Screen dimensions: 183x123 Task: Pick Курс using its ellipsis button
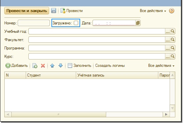[x=168, y=56]
